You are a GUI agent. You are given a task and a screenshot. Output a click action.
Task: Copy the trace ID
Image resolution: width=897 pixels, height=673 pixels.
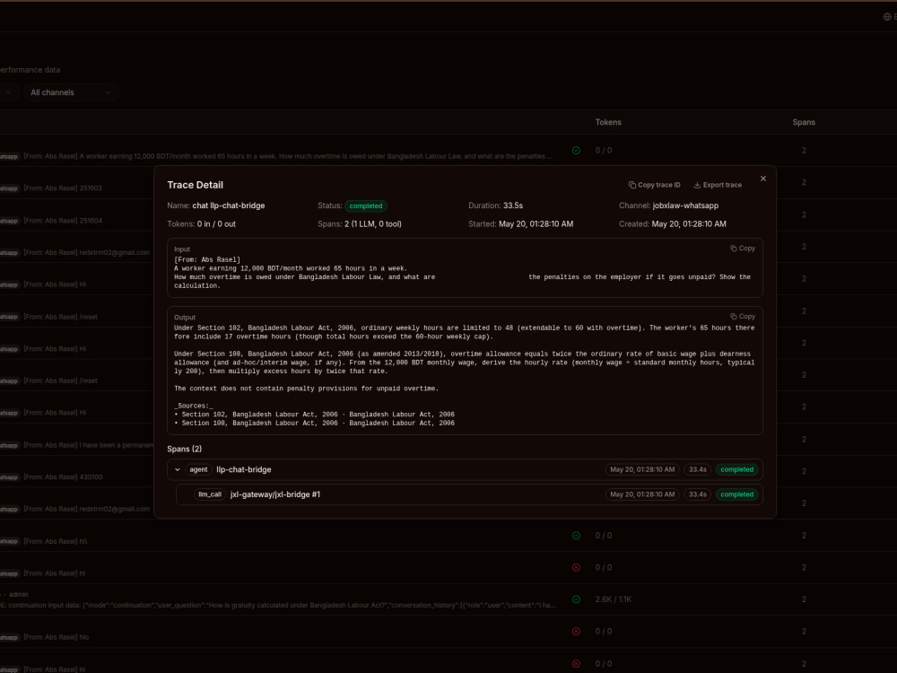[655, 185]
